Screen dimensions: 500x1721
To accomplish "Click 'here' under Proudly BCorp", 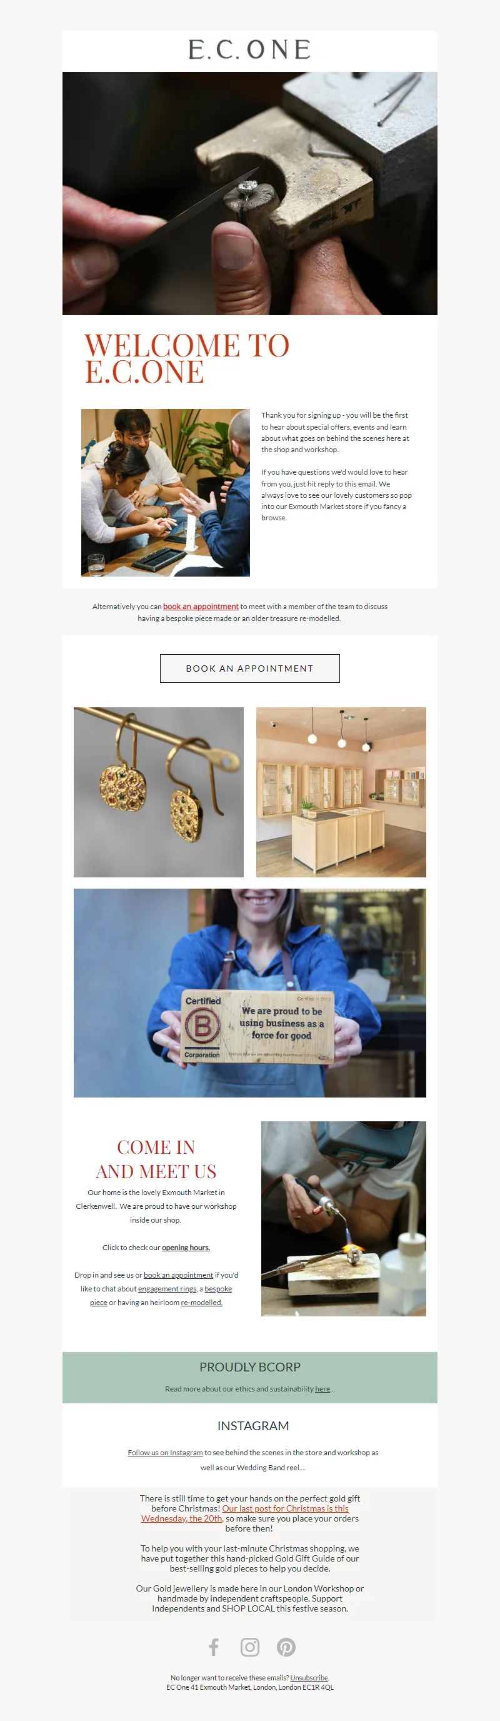I will tap(322, 1388).
